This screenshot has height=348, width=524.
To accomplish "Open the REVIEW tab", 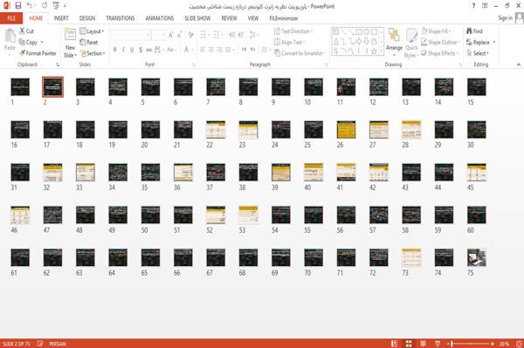I will tap(229, 18).
